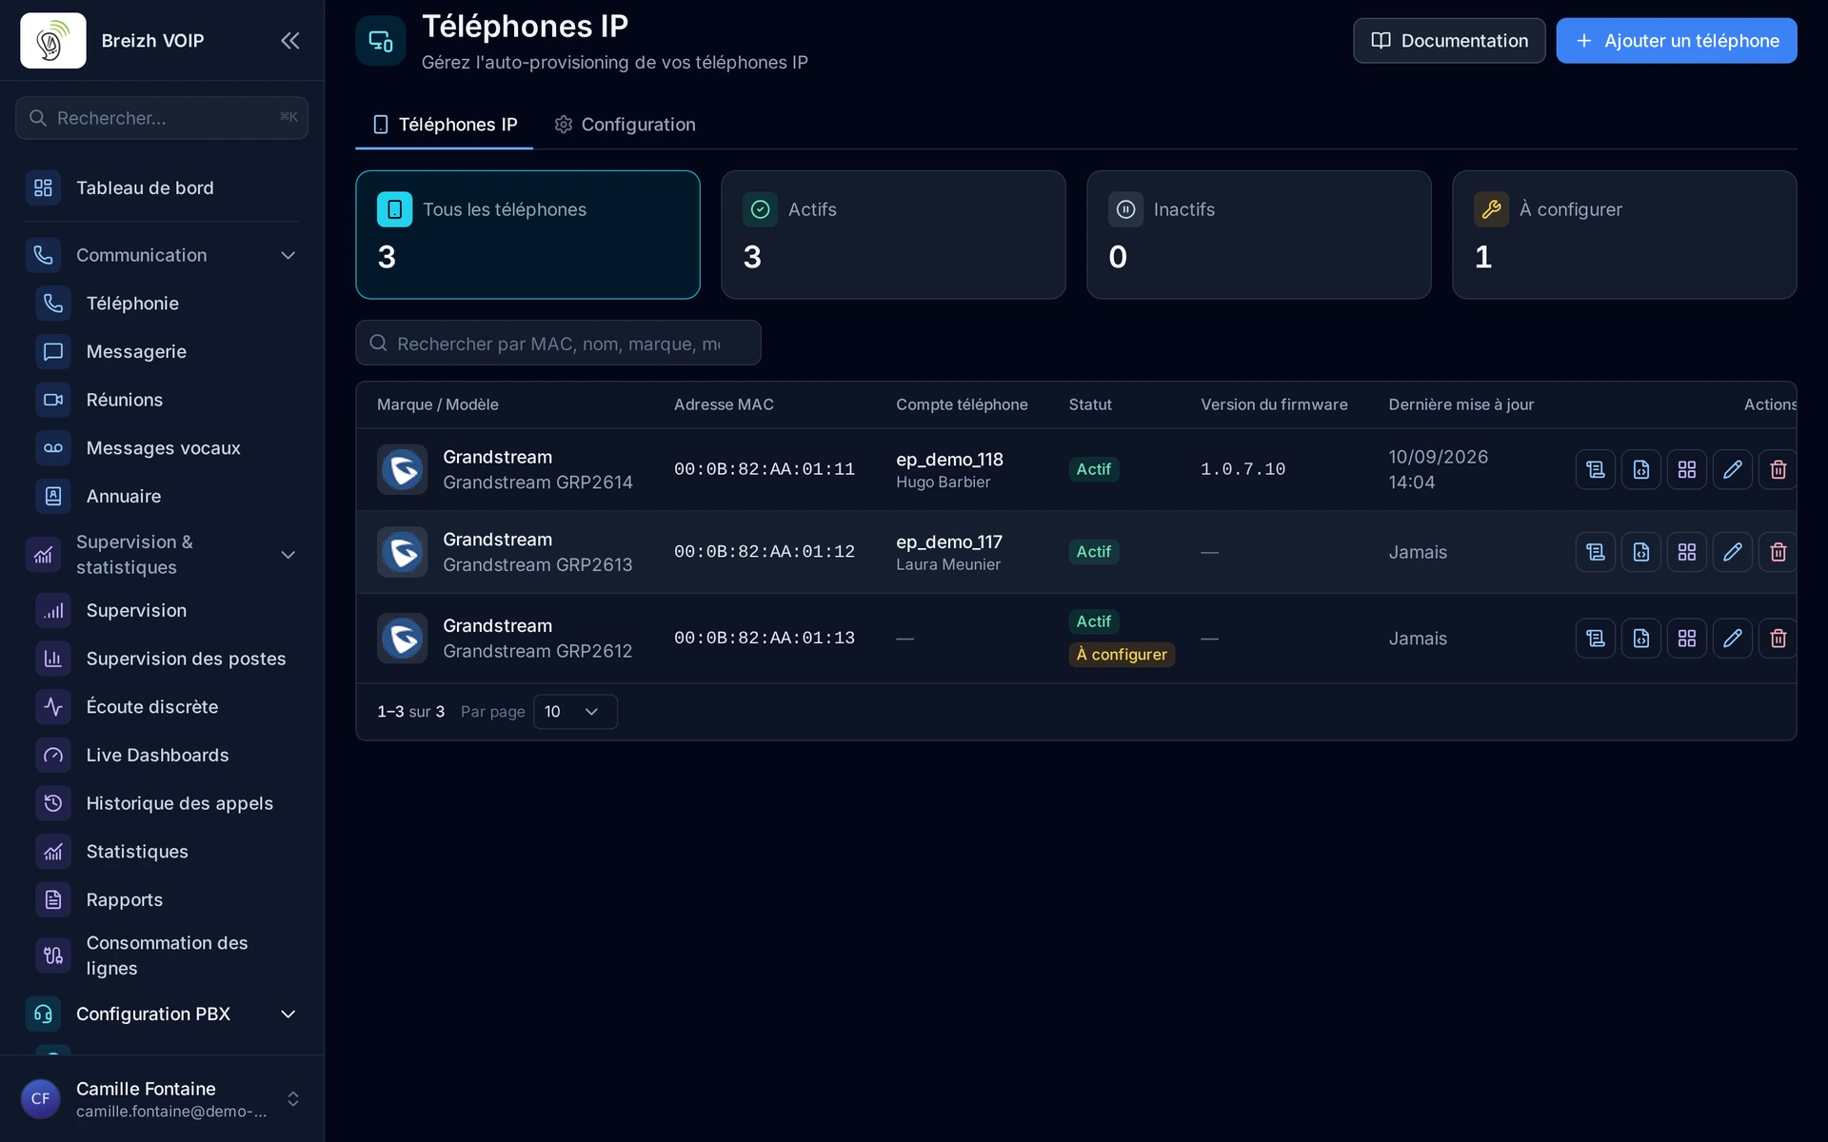Open the Par page dropdown showing 10
Screen dimensions: 1828x1142
[575, 712]
